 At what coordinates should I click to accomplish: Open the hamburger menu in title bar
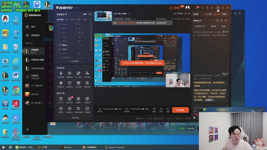(212, 8)
